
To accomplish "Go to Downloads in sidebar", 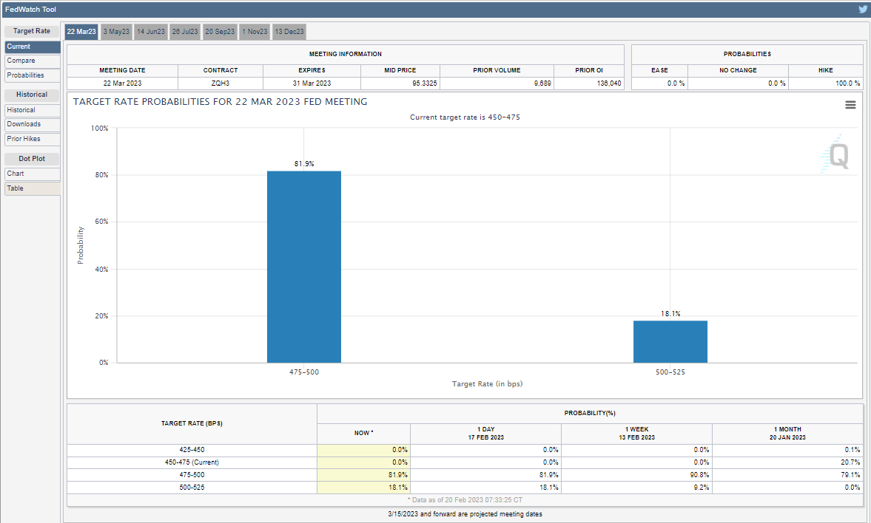I will [x=33, y=124].
